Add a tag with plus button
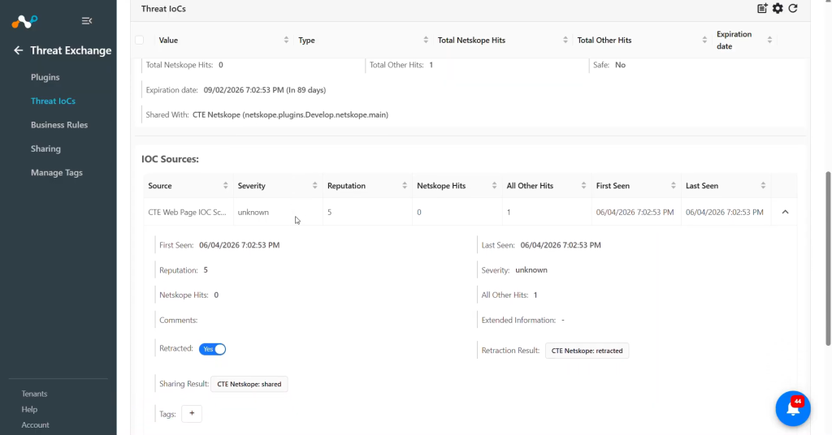The width and height of the screenshot is (832, 435). [192, 413]
